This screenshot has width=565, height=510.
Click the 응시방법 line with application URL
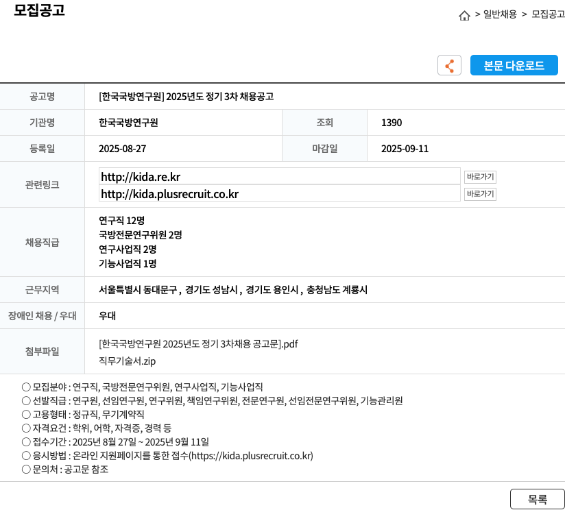[x=167, y=455]
